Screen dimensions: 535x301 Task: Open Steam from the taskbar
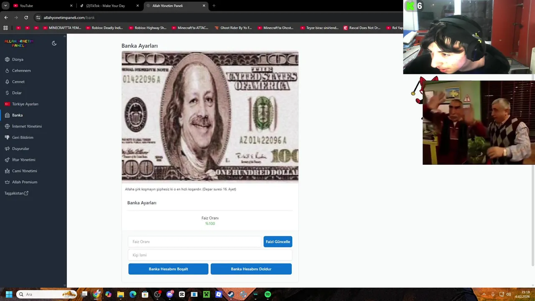(231, 294)
